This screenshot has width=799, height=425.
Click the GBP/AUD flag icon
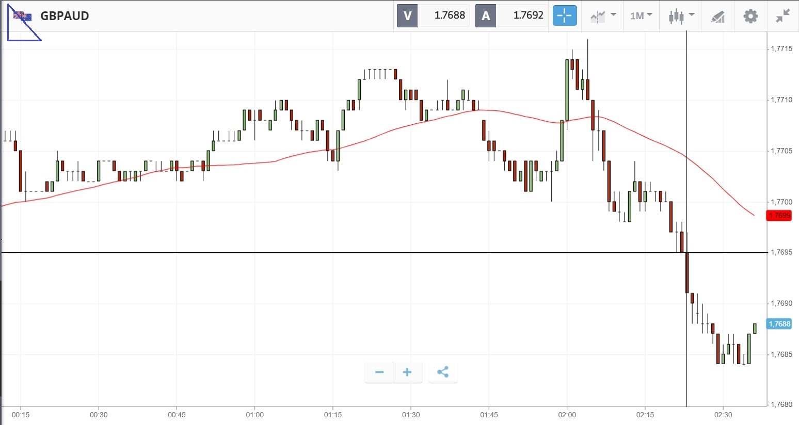click(23, 16)
